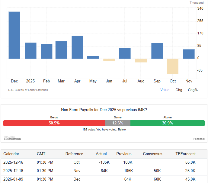The image size is (208, 183).
Task: Click the small negative August bar
Action: [x=141, y=60]
